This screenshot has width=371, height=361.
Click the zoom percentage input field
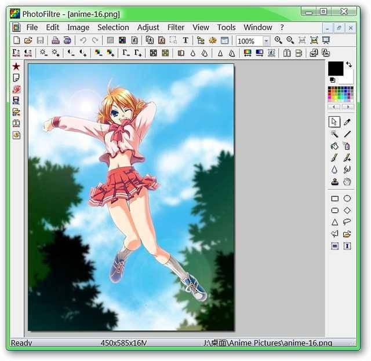click(x=249, y=41)
